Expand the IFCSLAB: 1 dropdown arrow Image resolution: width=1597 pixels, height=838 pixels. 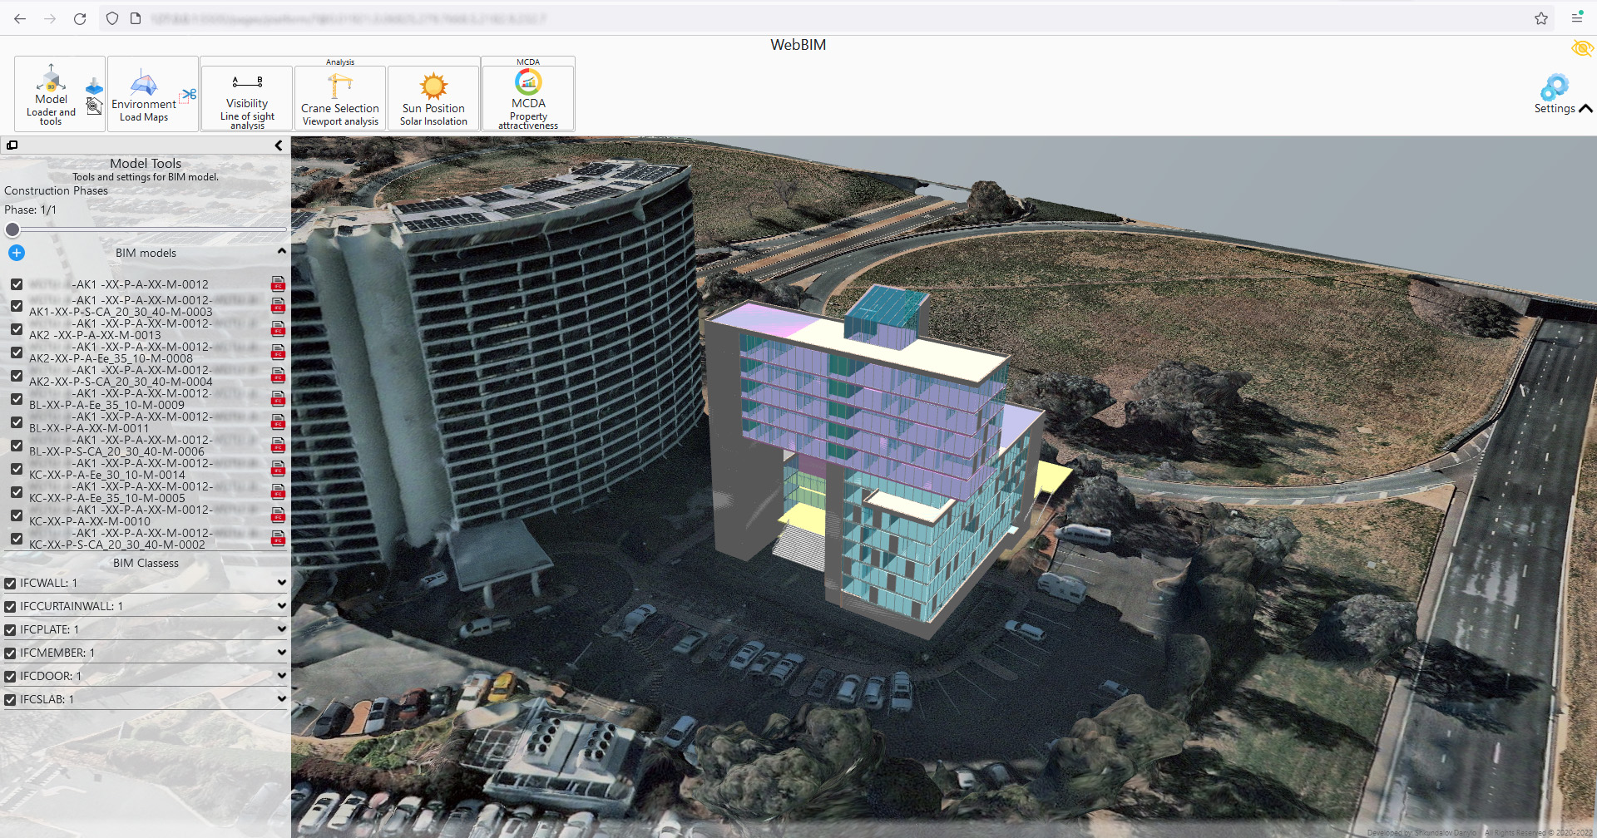click(281, 699)
